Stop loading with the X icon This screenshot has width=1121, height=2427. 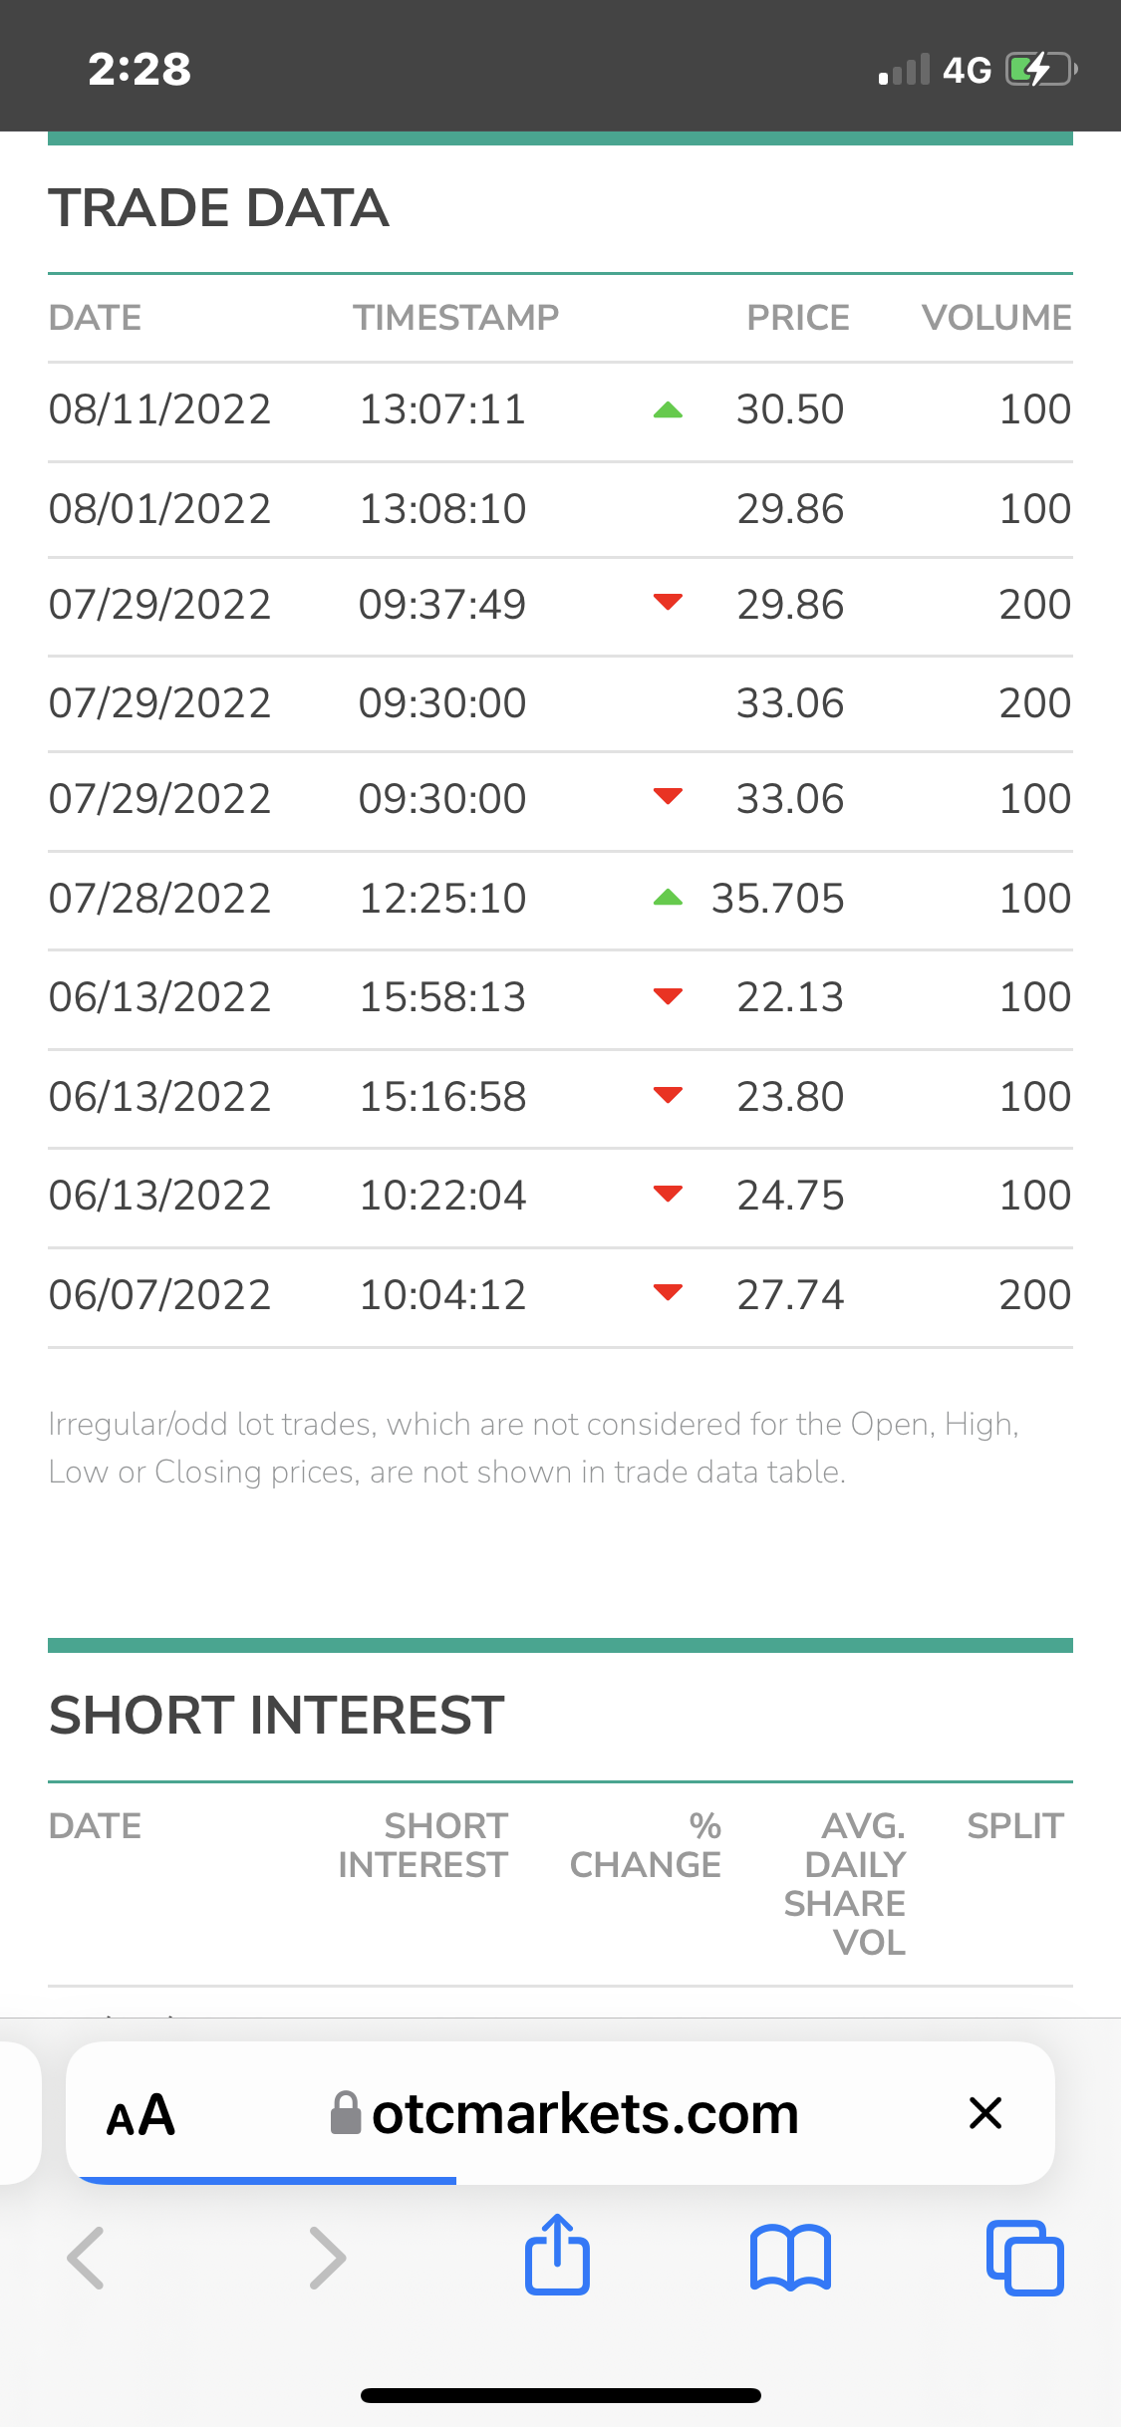tap(985, 2112)
